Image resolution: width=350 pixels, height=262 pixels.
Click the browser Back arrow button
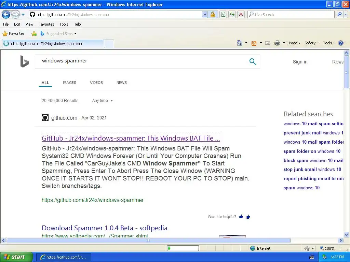(x=6, y=15)
